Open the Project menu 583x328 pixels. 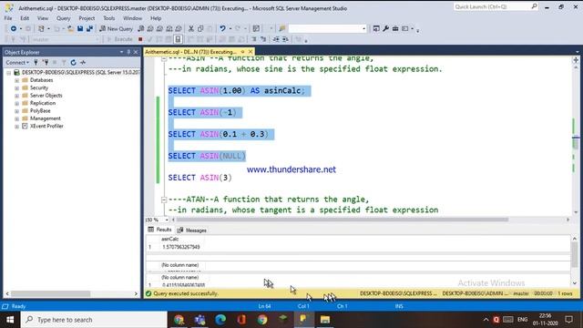(x=87, y=18)
